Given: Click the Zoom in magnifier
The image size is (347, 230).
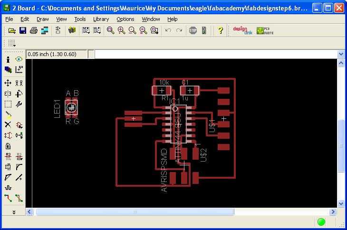Looking at the screenshot, I should tap(121, 30).
